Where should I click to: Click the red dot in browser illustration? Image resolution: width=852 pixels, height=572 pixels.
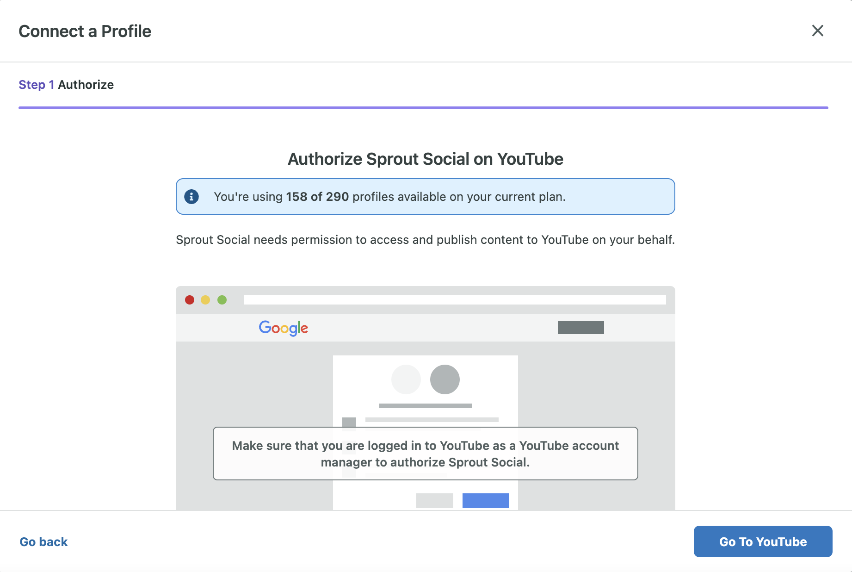[x=190, y=300]
